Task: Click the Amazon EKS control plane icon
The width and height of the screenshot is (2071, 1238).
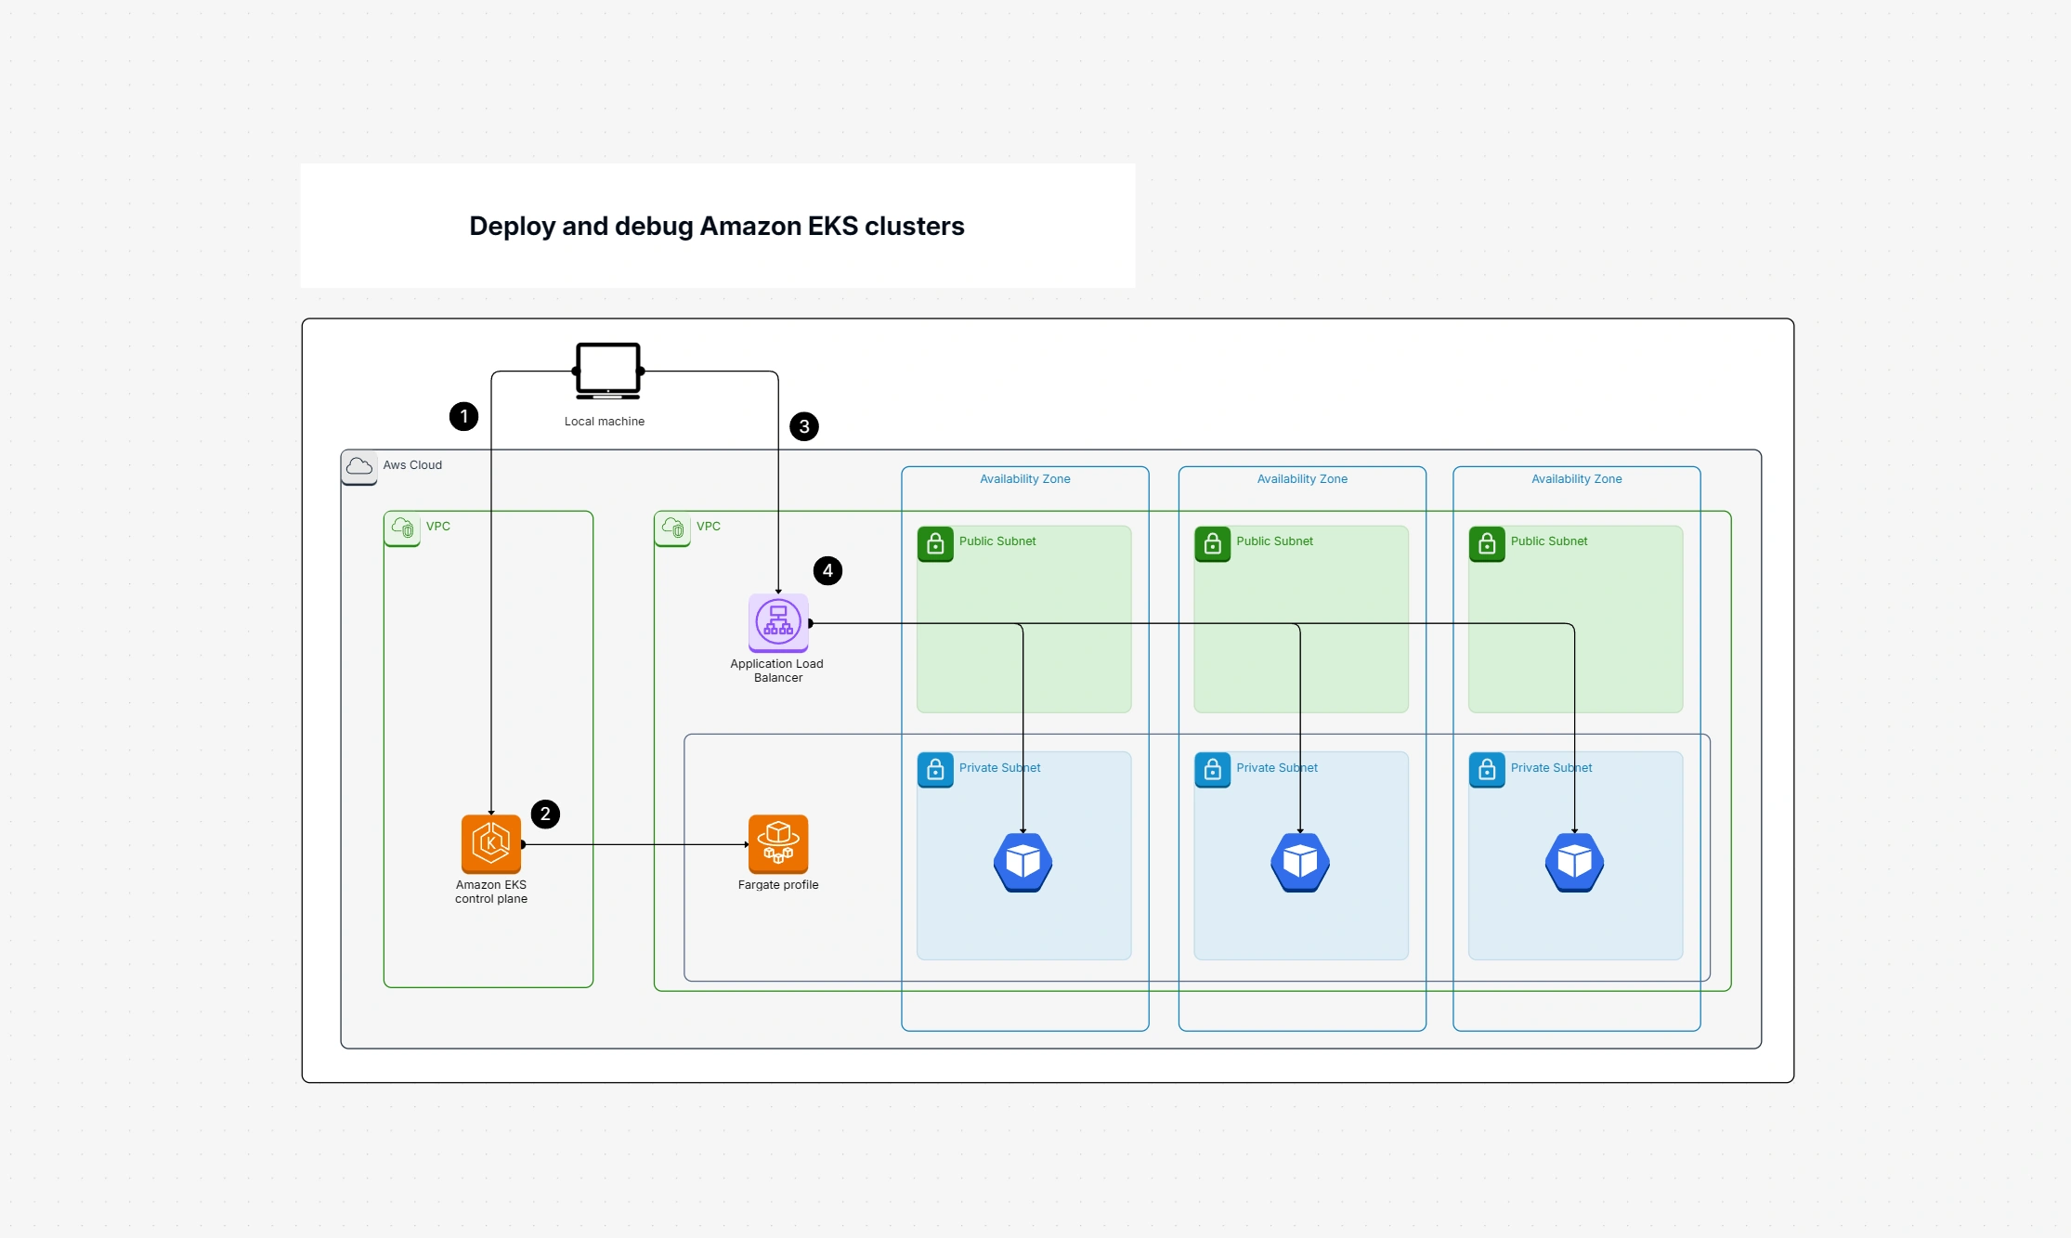Action: tap(491, 844)
